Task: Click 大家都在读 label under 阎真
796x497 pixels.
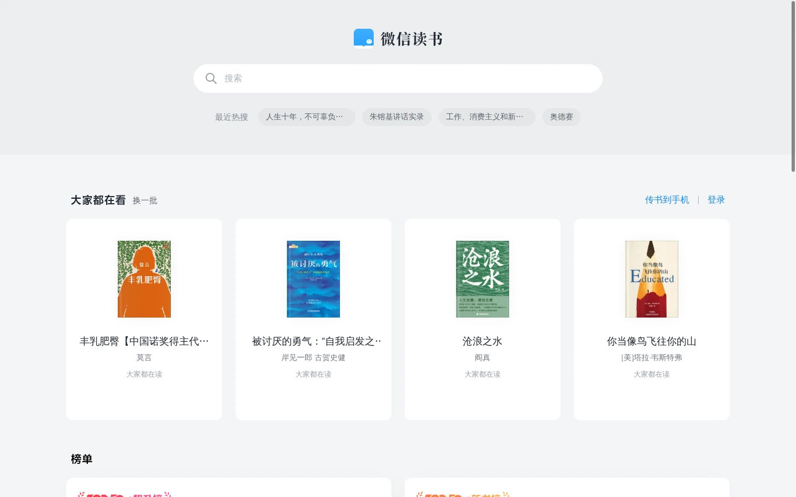Action: click(483, 374)
